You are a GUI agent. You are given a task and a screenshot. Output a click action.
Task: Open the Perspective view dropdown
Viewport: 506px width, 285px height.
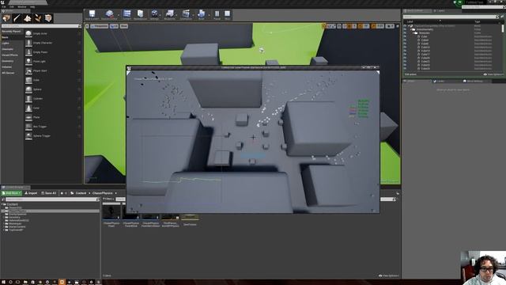(x=100, y=26)
